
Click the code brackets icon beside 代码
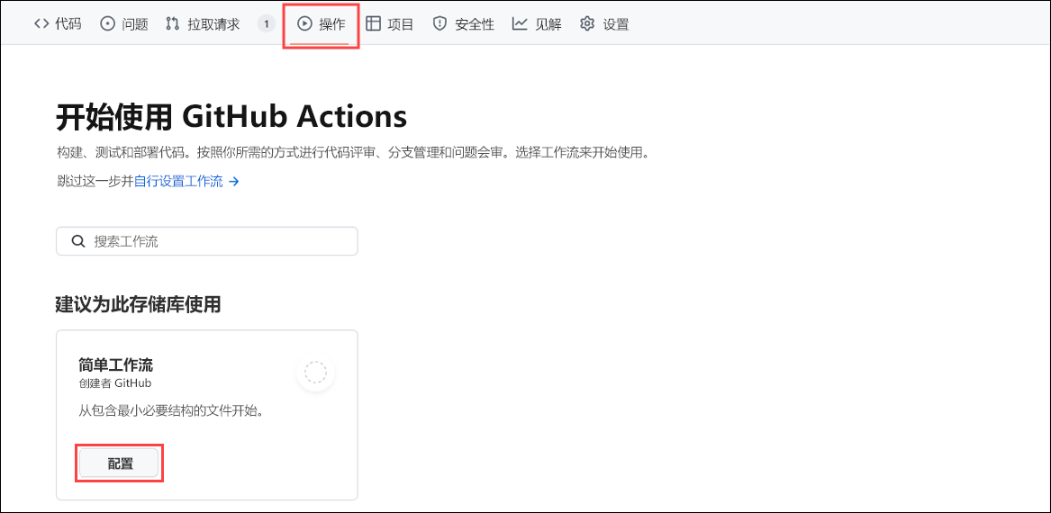41,24
